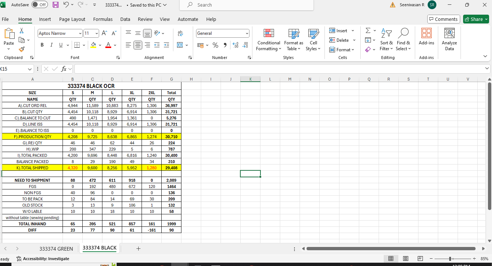Apply percent style to selected cell
The width and height of the screenshot is (492, 266).
click(x=215, y=45)
